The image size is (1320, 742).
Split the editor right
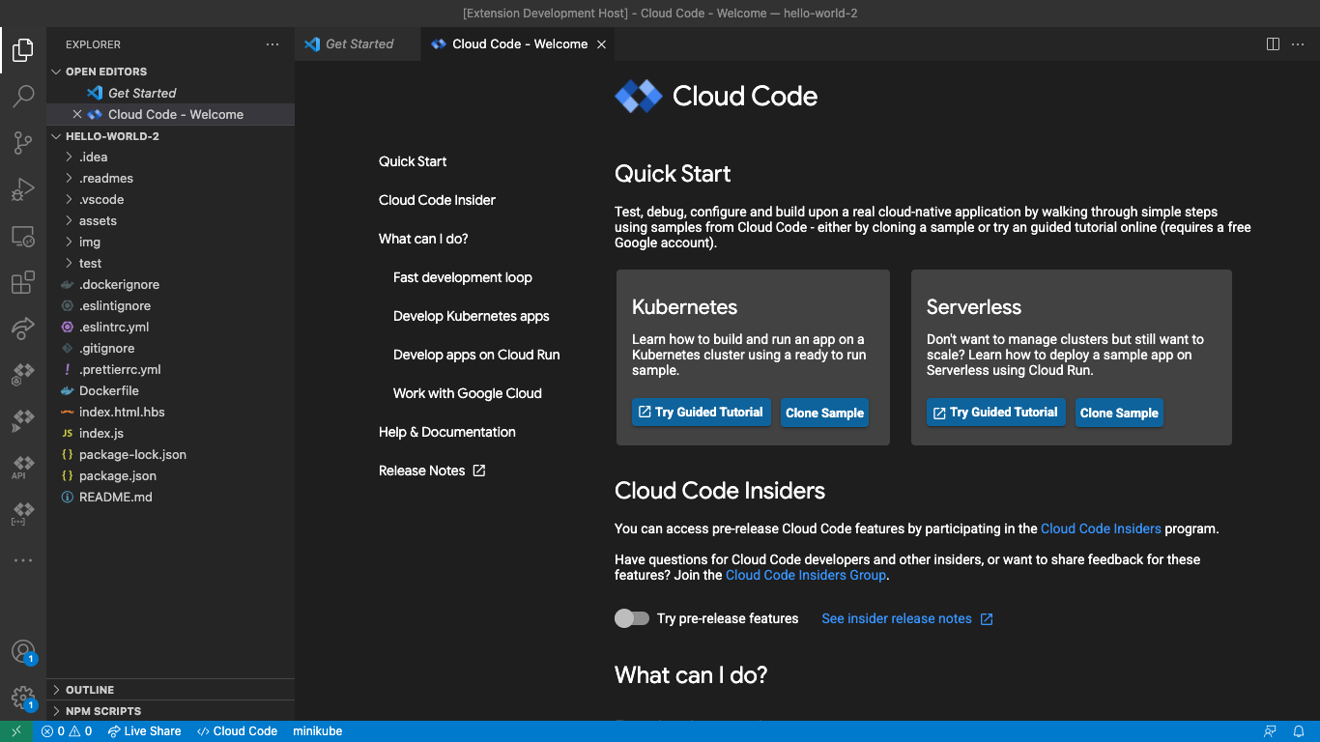pyautogui.click(x=1273, y=44)
